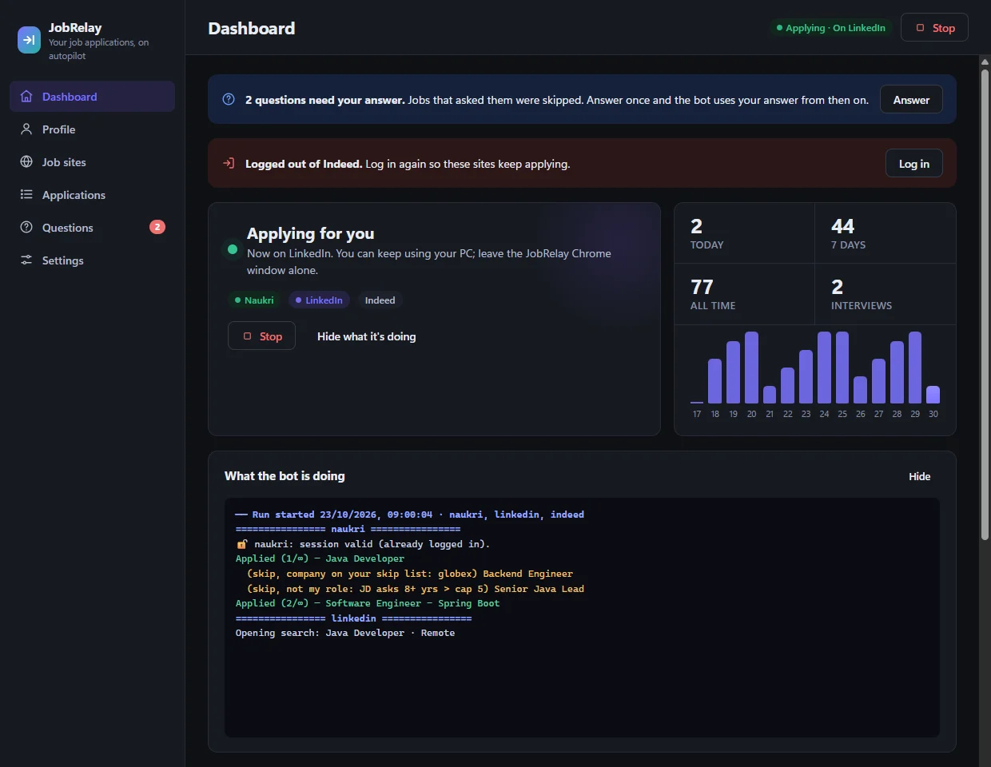
Task: Click the red Questions badge showing 2
Action: pyautogui.click(x=157, y=227)
